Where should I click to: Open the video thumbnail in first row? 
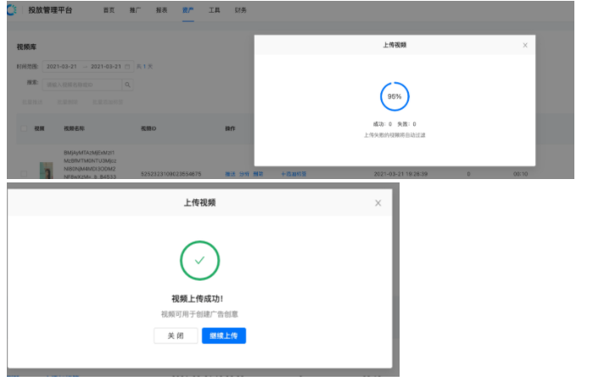click(x=47, y=171)
